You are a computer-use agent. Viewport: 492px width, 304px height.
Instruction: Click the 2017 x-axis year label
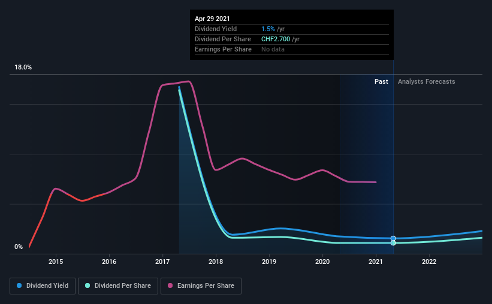pos(162,262)
